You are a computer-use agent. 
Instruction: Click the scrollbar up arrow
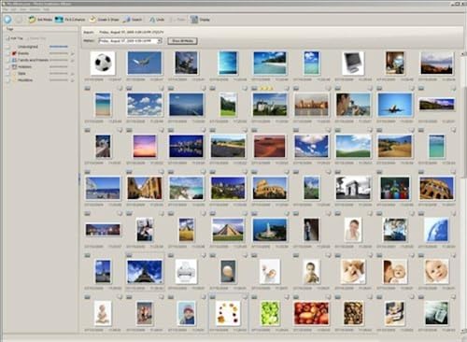464,54
